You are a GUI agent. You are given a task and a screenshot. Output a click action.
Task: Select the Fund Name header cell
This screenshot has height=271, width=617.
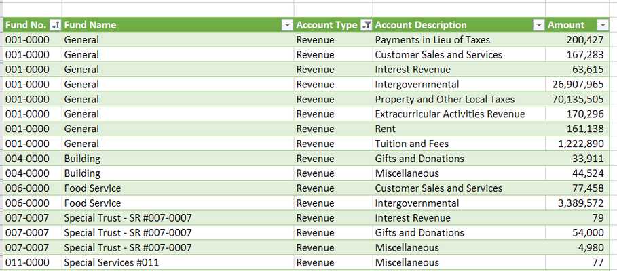click(x=178, y=25)
